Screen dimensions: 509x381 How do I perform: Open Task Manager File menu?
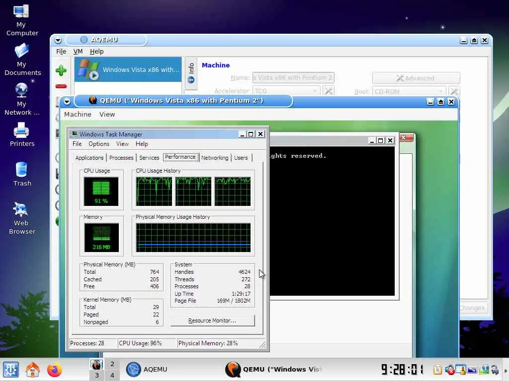(77, 144)
